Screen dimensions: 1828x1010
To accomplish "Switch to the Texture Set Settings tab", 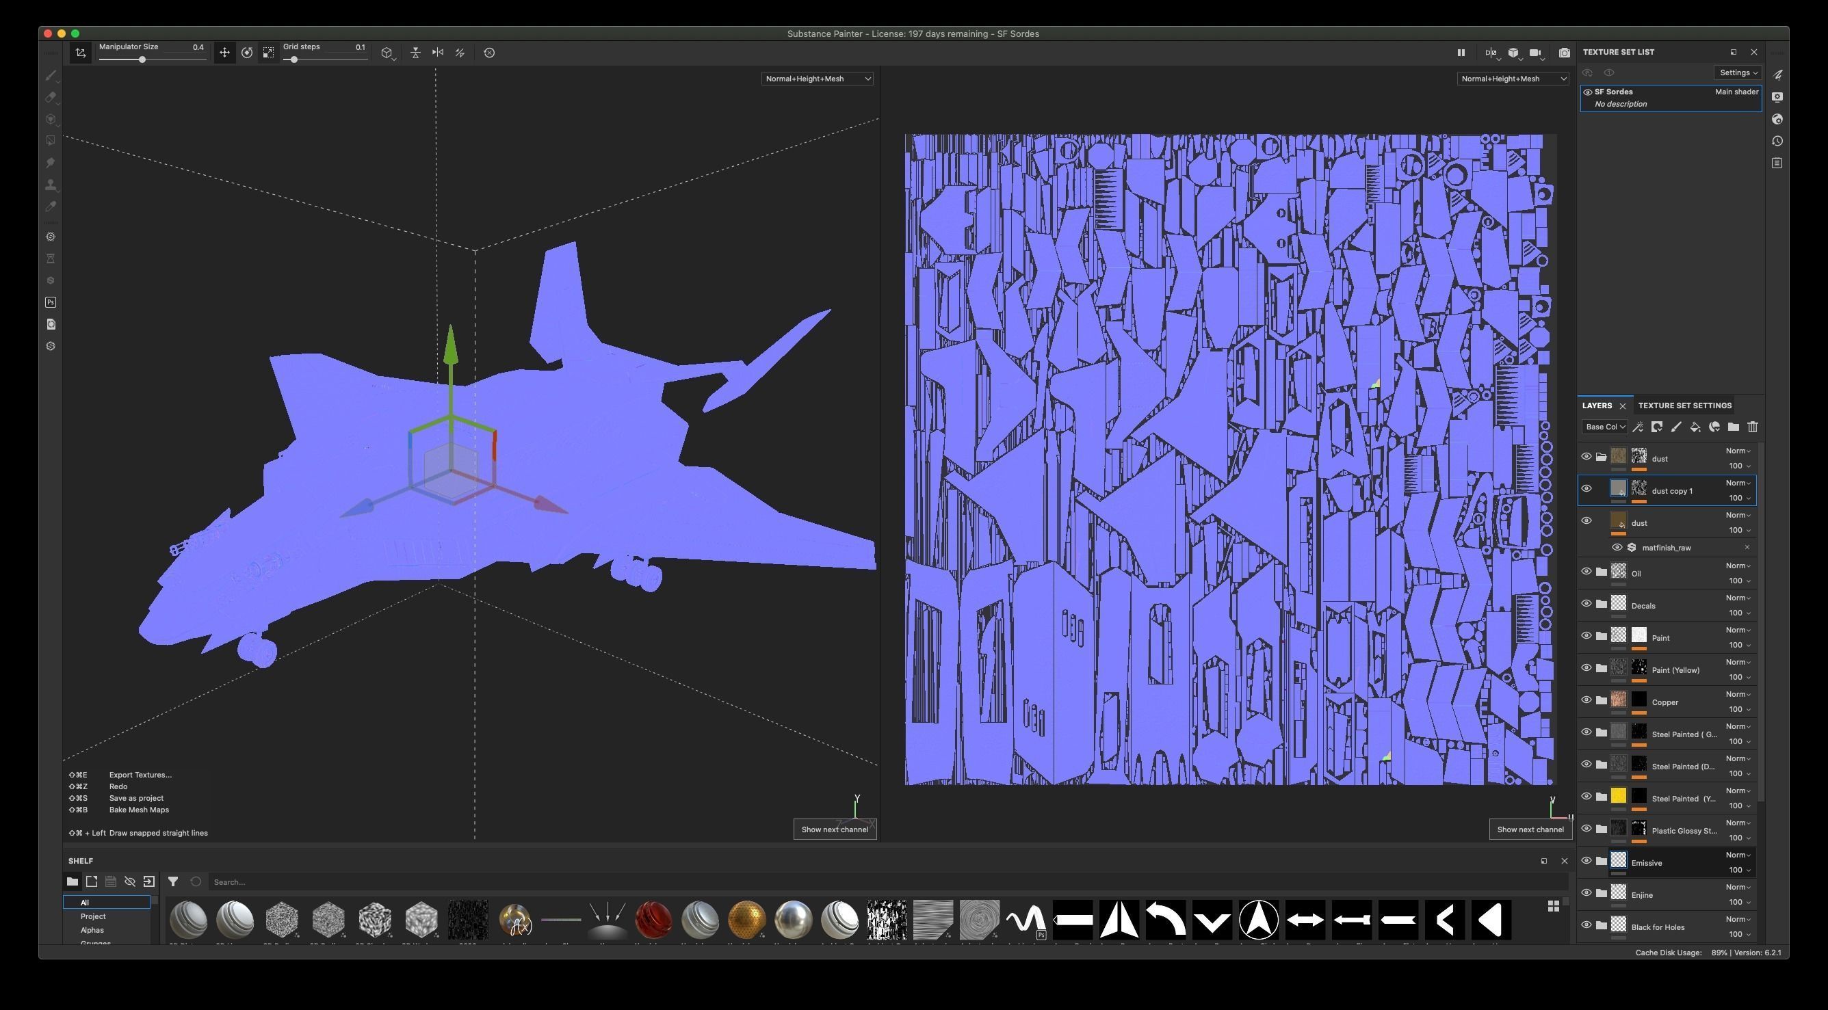I will (1684, 406).
